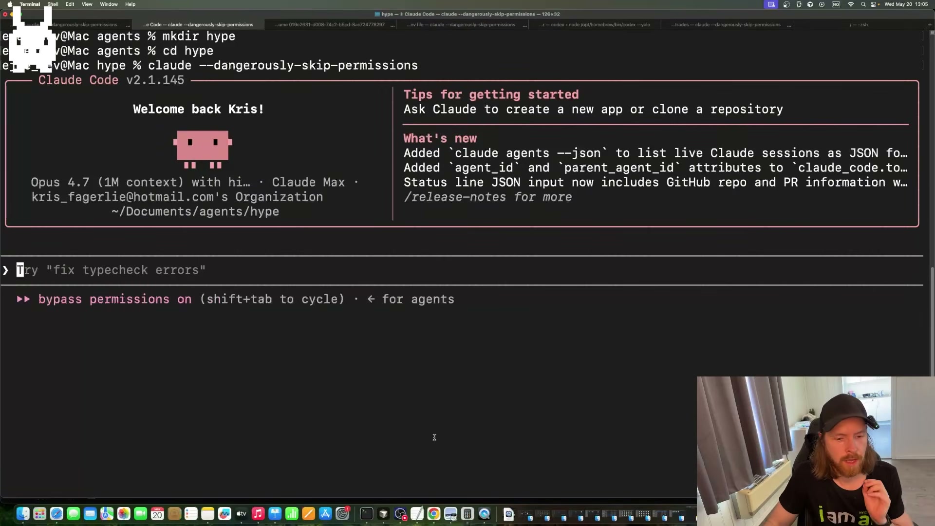Open TextEdit app in Dock
Screen dimensions: 935x526
pyautogui.click(x=417, y=513)
